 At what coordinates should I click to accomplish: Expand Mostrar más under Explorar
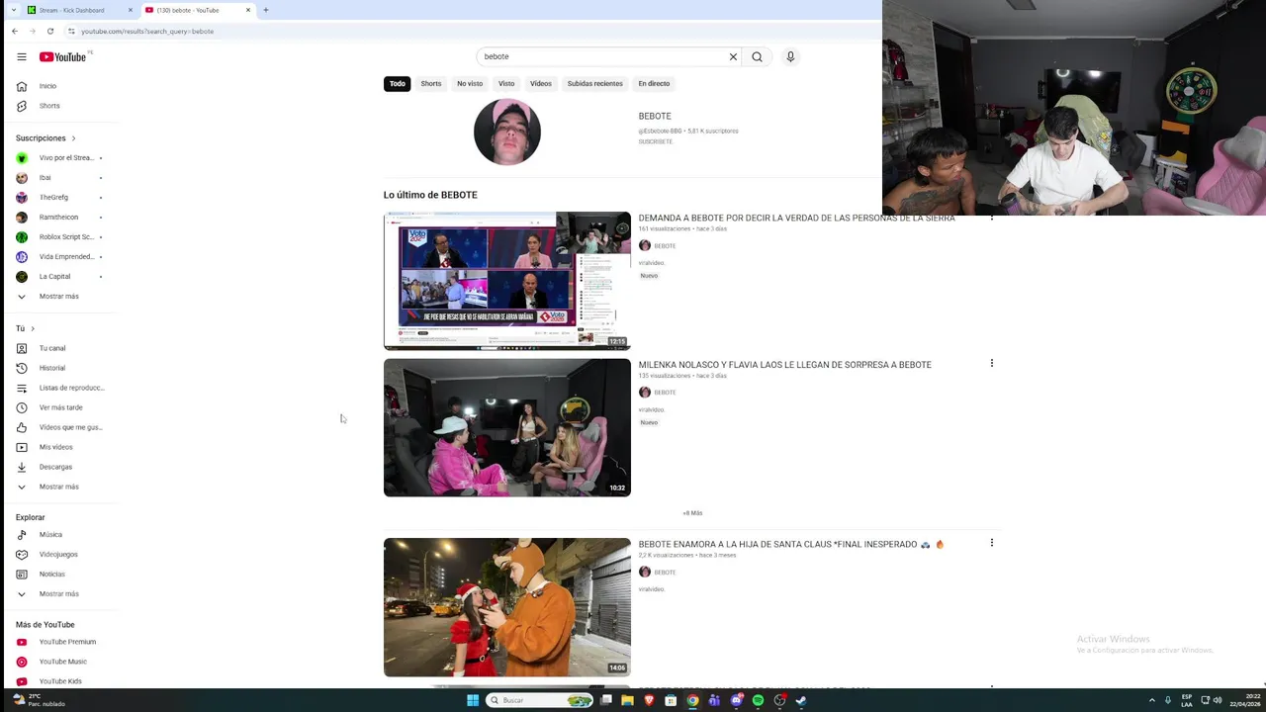pyautogui.click(x=59, y=594)
